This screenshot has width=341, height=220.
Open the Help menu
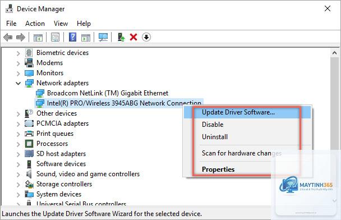[84, 24]
